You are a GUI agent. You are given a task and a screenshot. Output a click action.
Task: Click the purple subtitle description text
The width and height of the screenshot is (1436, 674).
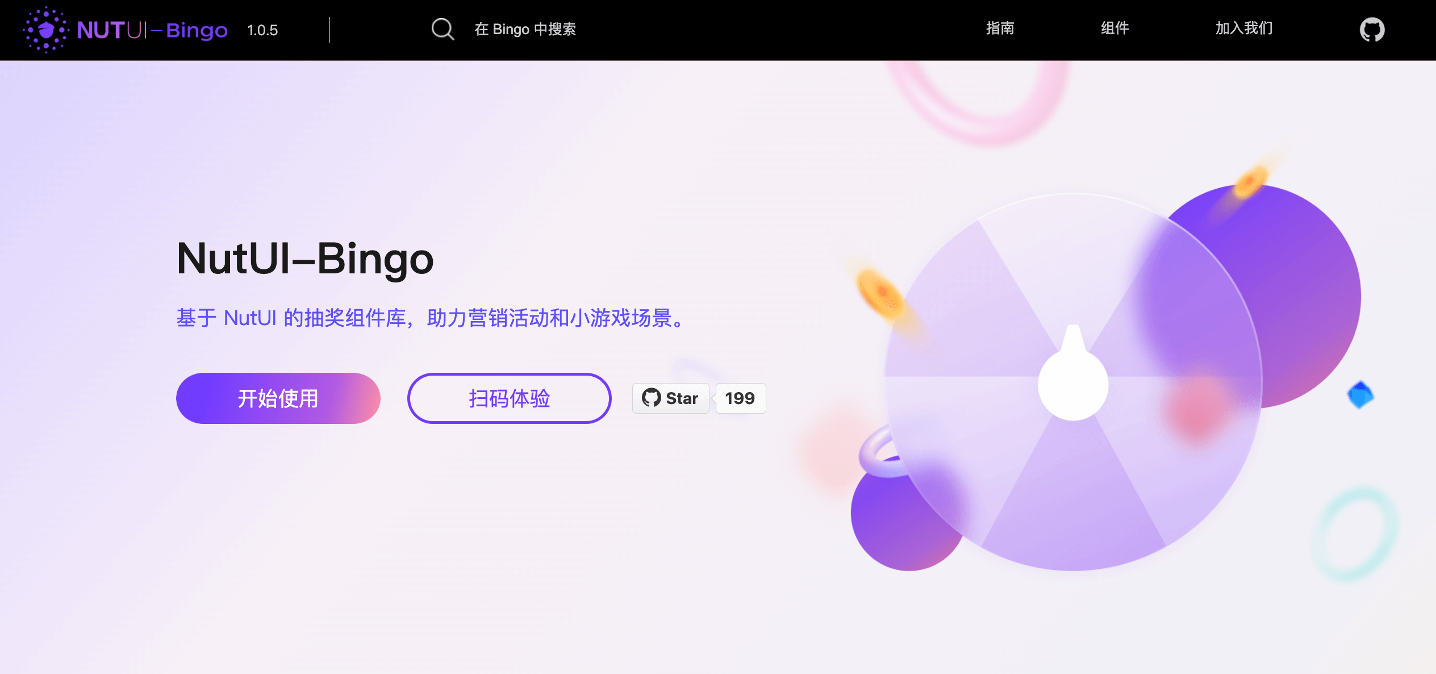(432, 318)
